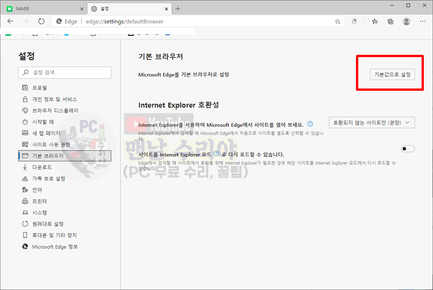Click help icon after Internet Explorer 모드 text
This screenshot has height=290, width=433.
[217, 154]
